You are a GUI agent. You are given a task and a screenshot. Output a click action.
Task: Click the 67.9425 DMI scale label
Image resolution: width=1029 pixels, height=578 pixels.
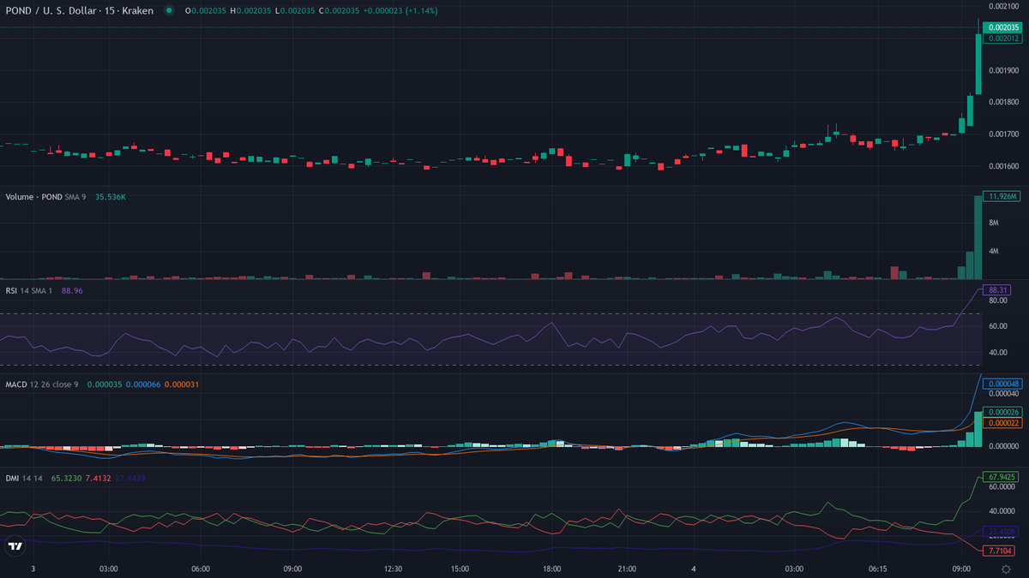1002,476
